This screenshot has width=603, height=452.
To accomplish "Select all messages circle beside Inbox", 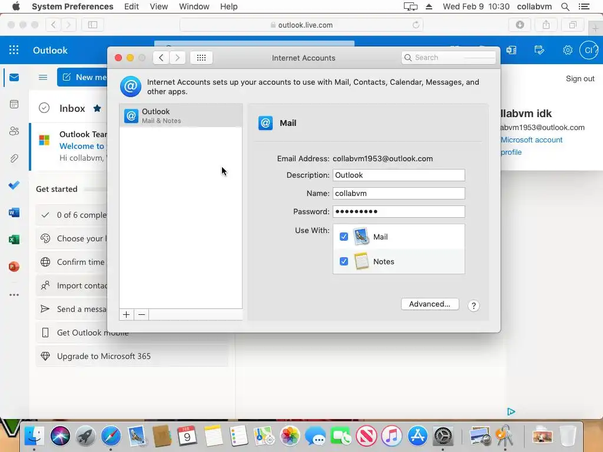I will coord(44,108).
